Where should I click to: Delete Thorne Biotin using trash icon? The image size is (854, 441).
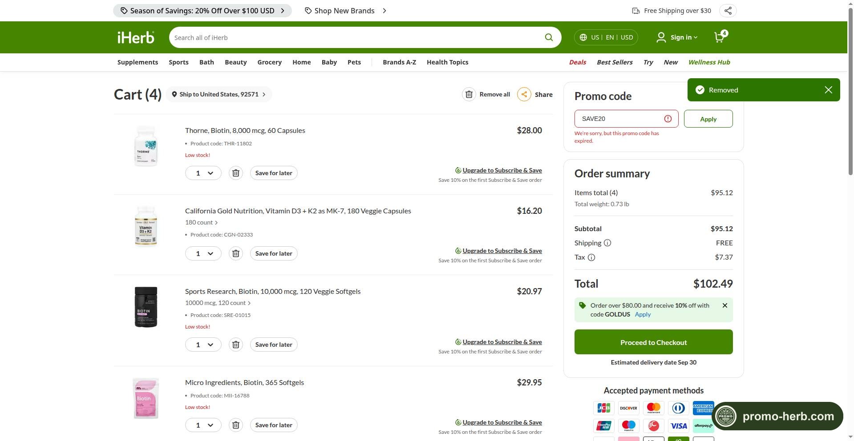(x=236, y=173)
